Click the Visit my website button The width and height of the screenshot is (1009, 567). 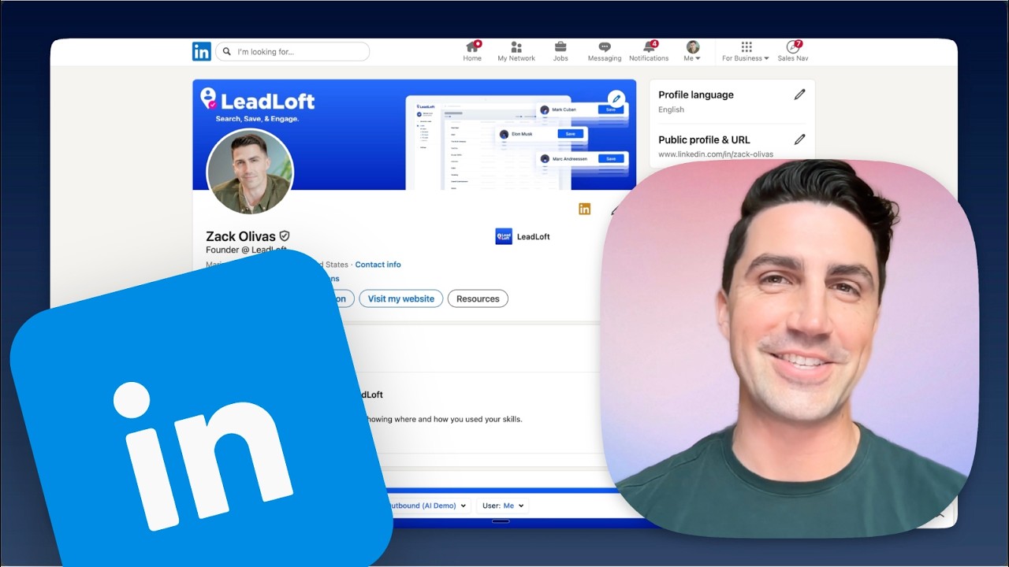click(x=401, y=298)
